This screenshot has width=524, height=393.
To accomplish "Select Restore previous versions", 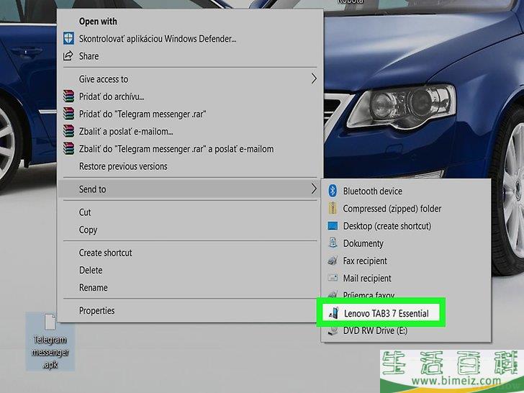I will (x=190, y=166).
